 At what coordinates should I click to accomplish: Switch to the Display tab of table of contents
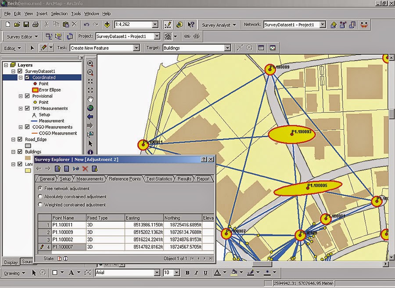11,262
